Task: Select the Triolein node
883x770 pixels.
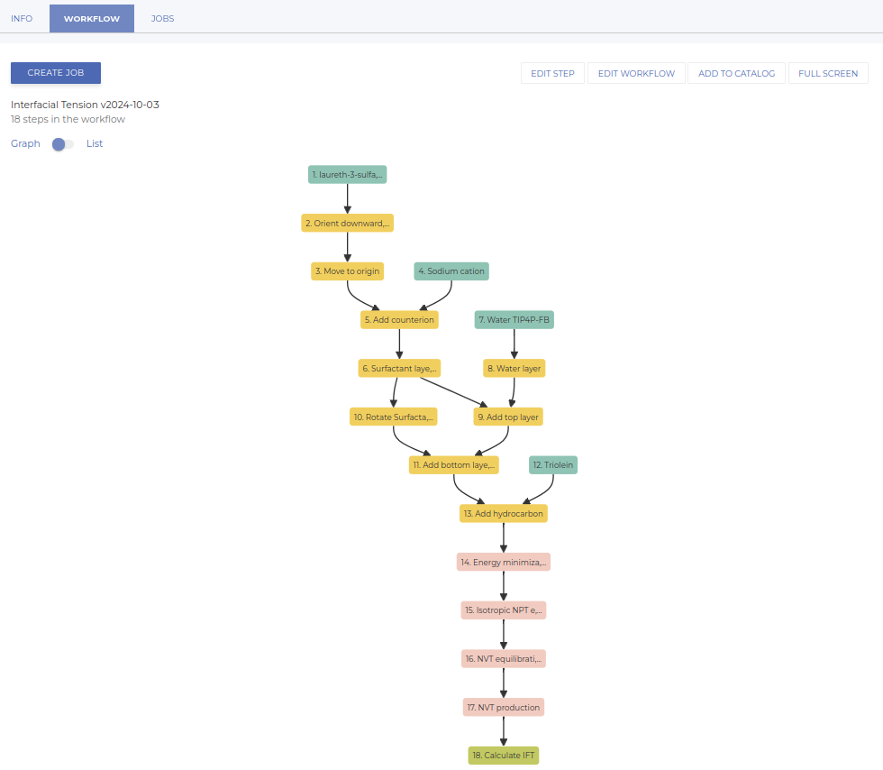Action: (553, 465)
